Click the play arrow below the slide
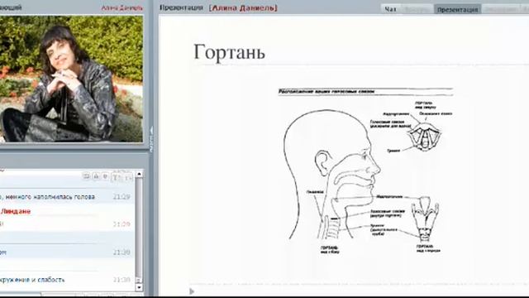This screenshot has width=529, height=298. coord(192,291)
